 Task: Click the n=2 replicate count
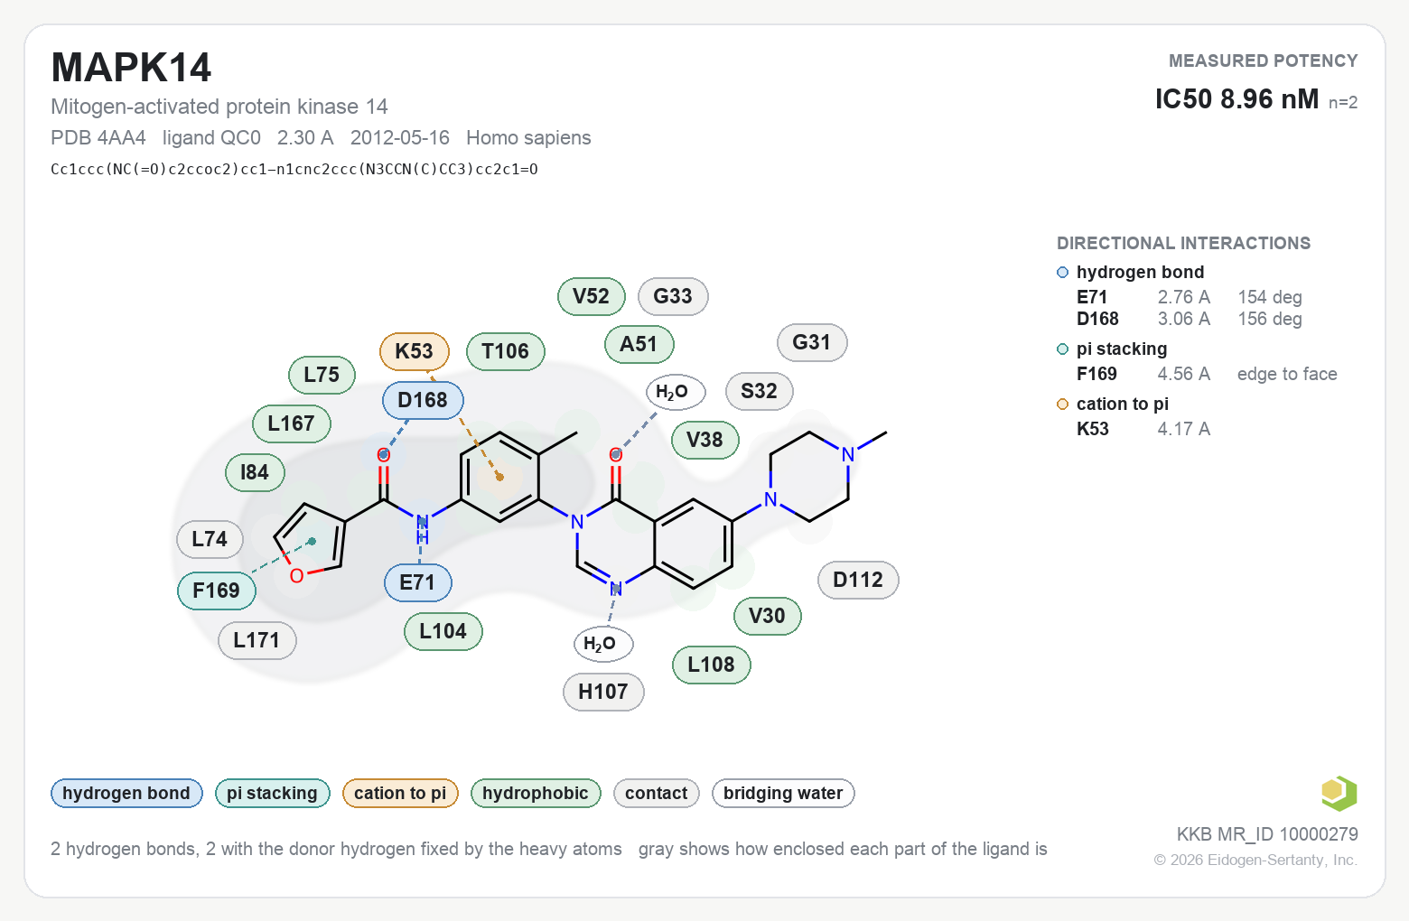click(x=1343, y=103)
